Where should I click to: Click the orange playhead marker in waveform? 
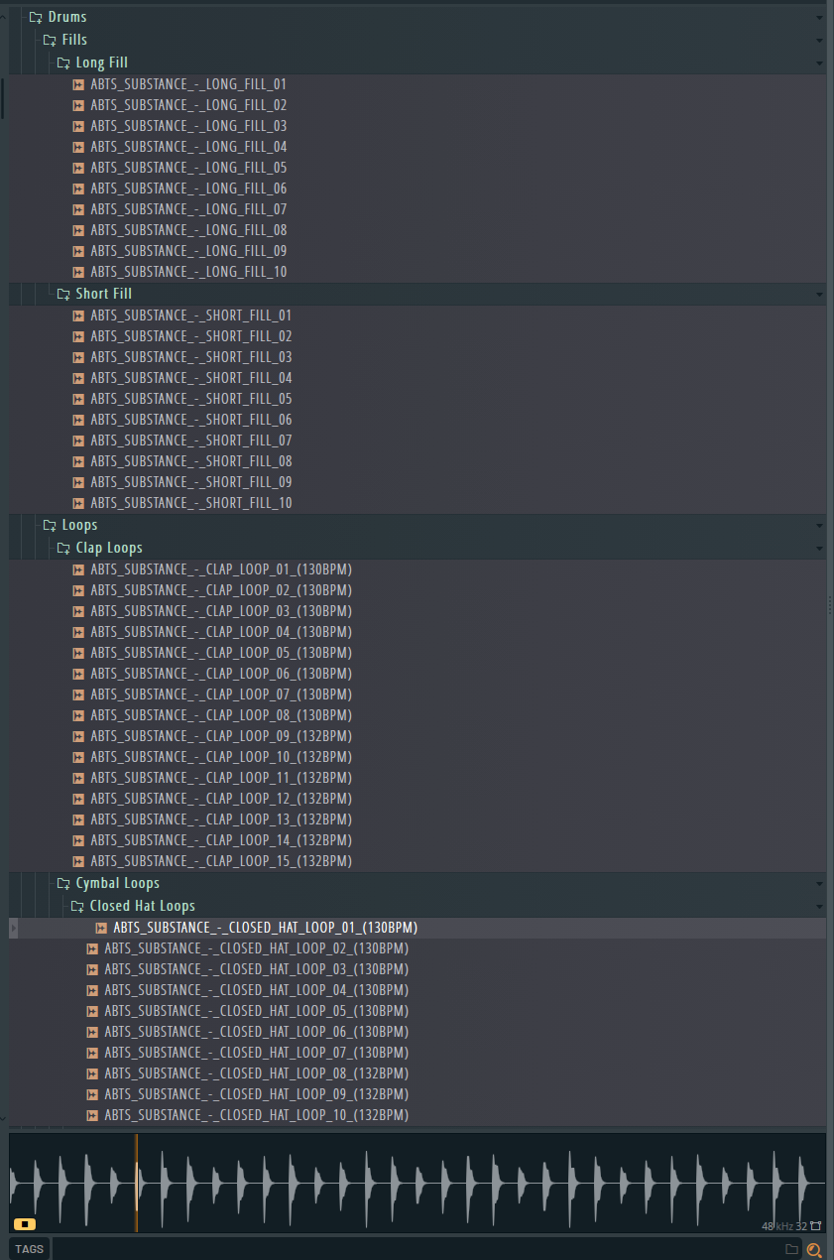point(136,1183)
